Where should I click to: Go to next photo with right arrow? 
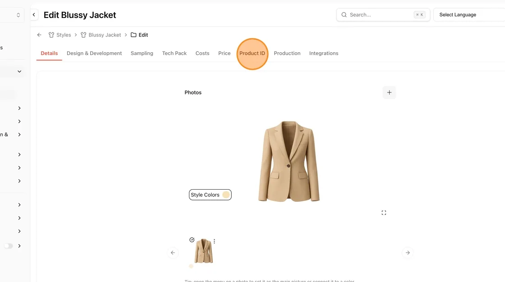tap(408, 253)
